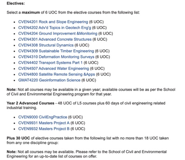Open the CVEN9000 CivilEngPractice link

pos(43,117)
